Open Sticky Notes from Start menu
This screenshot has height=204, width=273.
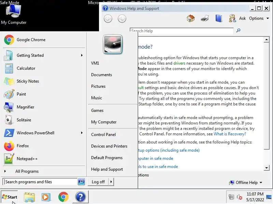tap(44, 81)
